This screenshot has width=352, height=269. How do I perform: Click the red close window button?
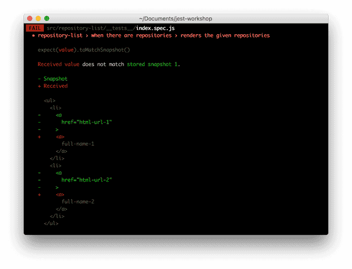[30, 18]
